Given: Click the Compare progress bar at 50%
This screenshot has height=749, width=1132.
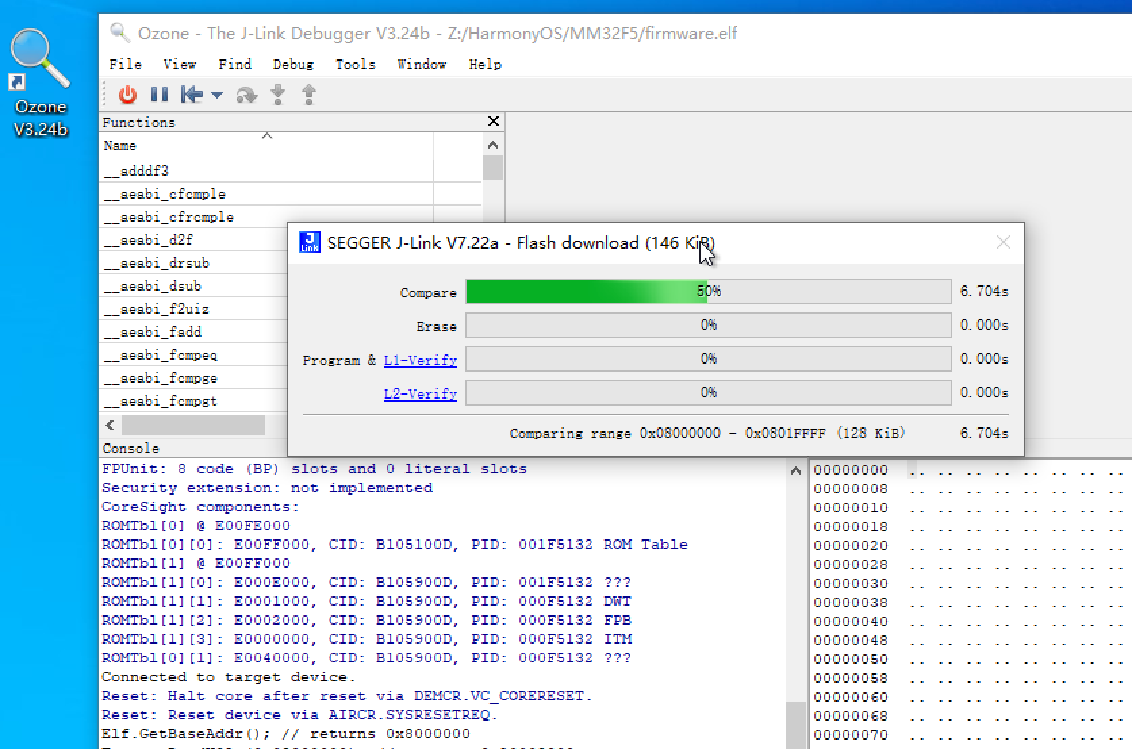Looking at the screenshot, I should tap(708, 291).
